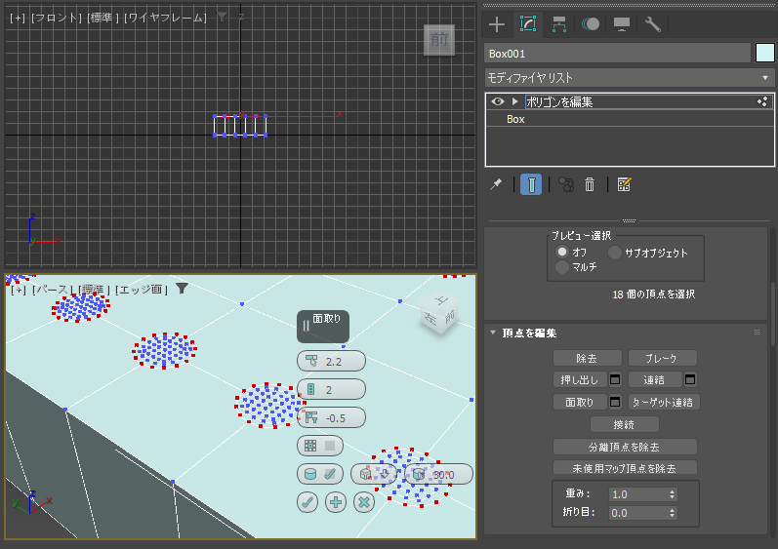
Task: Open the Display panel tab
Action: [621, 24]
